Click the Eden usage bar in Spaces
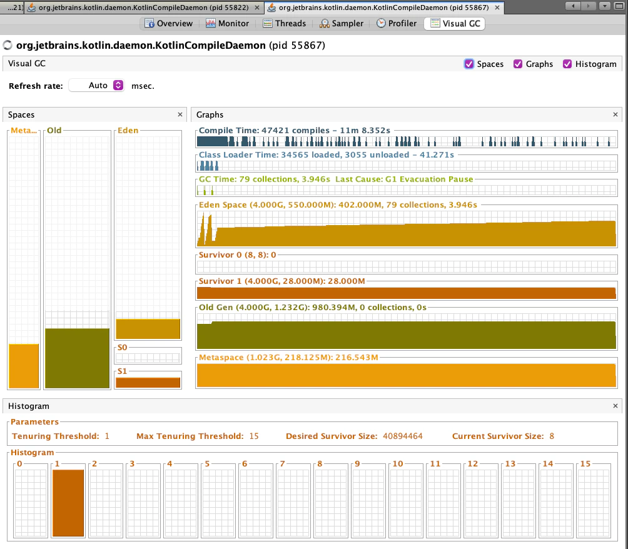628x549 pixels. pos(148,329)
